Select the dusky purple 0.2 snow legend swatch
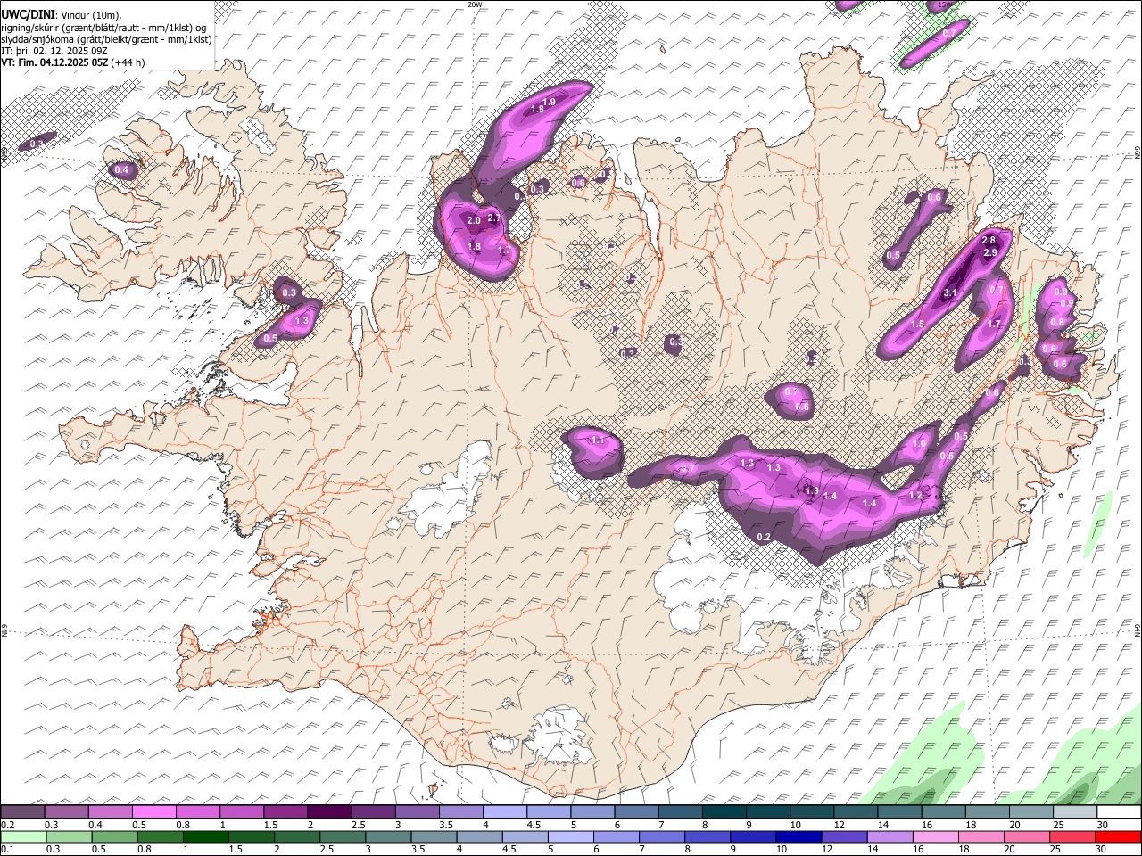This screenshot has width=1142, height=856. click(22, 812)
